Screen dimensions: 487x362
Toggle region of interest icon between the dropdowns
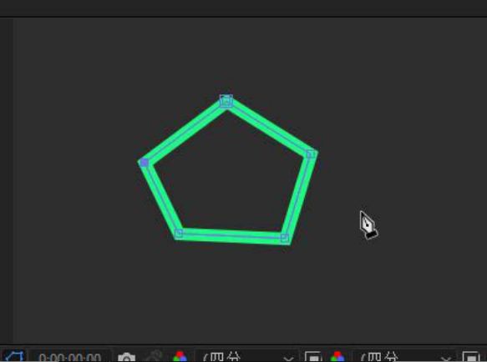tap(313, 357)
